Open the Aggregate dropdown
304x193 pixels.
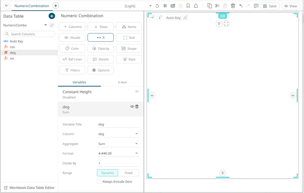pyautogui.click(x=118, y=144)
